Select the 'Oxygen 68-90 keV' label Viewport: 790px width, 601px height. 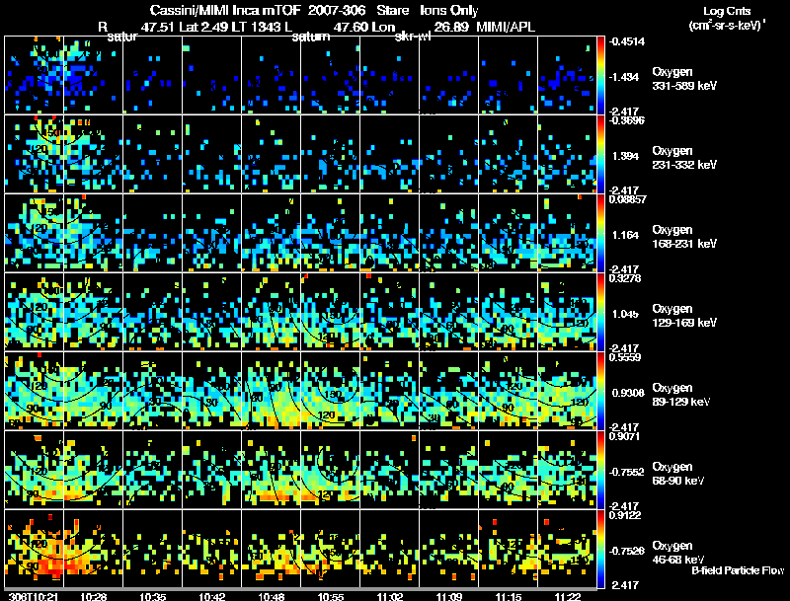tap(678, 474)
